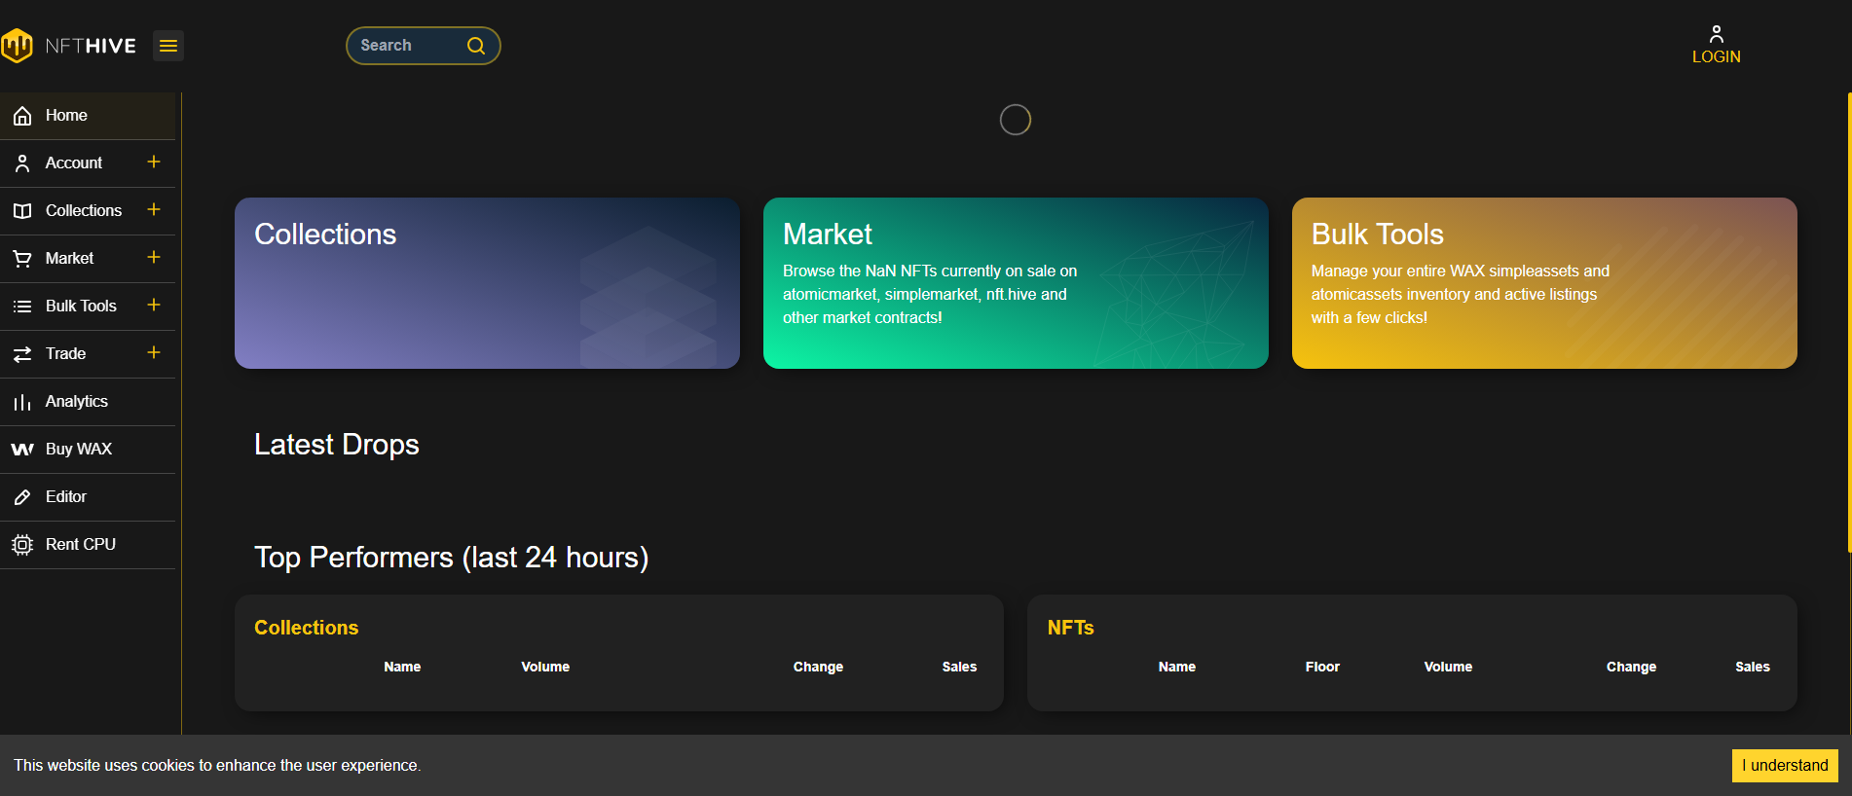This screenshot has height=796, width=1852.
Task: Click the NFTHIVE brand text
Action: pos(91,46)
